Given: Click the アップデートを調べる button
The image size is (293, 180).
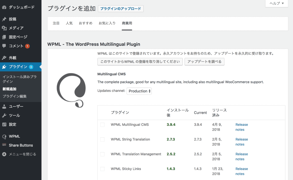Looking at the screenshot, I should pos(204,62).
